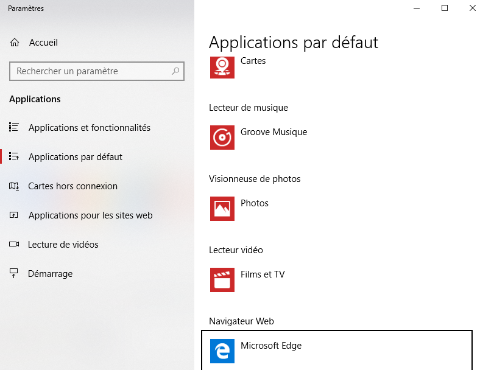Click the Microsoft Edge browser icon
Screen dimensions: 480x370
pyautogui.click(x=222, y=351)
